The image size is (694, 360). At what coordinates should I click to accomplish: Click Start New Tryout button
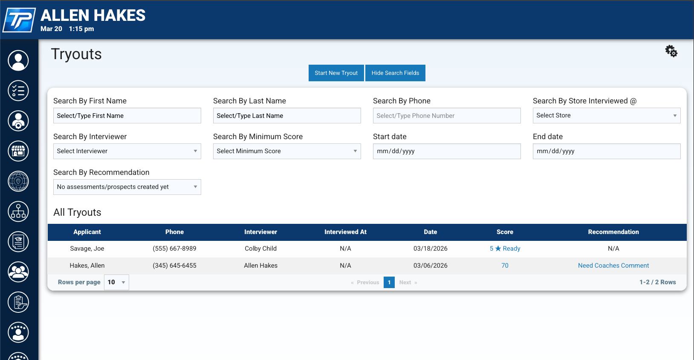pos(336,73)
